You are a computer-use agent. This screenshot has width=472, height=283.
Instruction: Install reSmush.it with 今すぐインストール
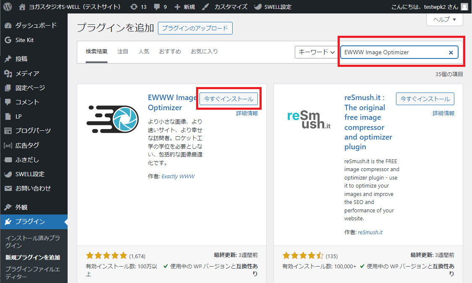pyautogui.click(x=425, y=99)
